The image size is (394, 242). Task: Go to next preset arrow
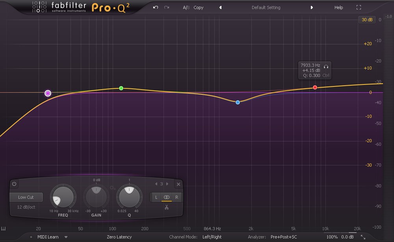pyautogui.click(x=312, y=7)
